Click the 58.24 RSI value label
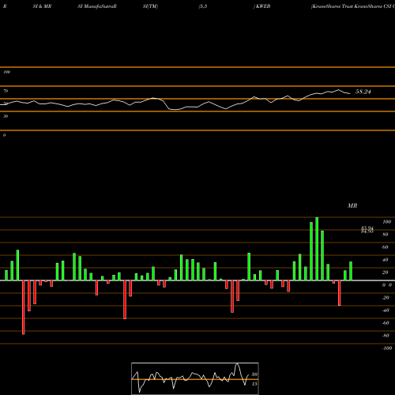 [x=363, y=92]
